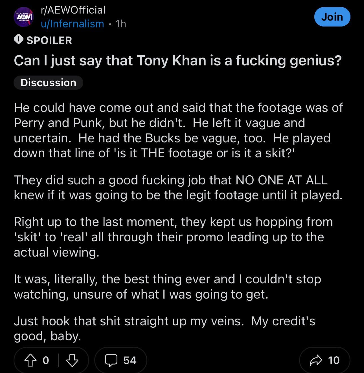Tap the share arrow icon

click(x=316, y=360)
